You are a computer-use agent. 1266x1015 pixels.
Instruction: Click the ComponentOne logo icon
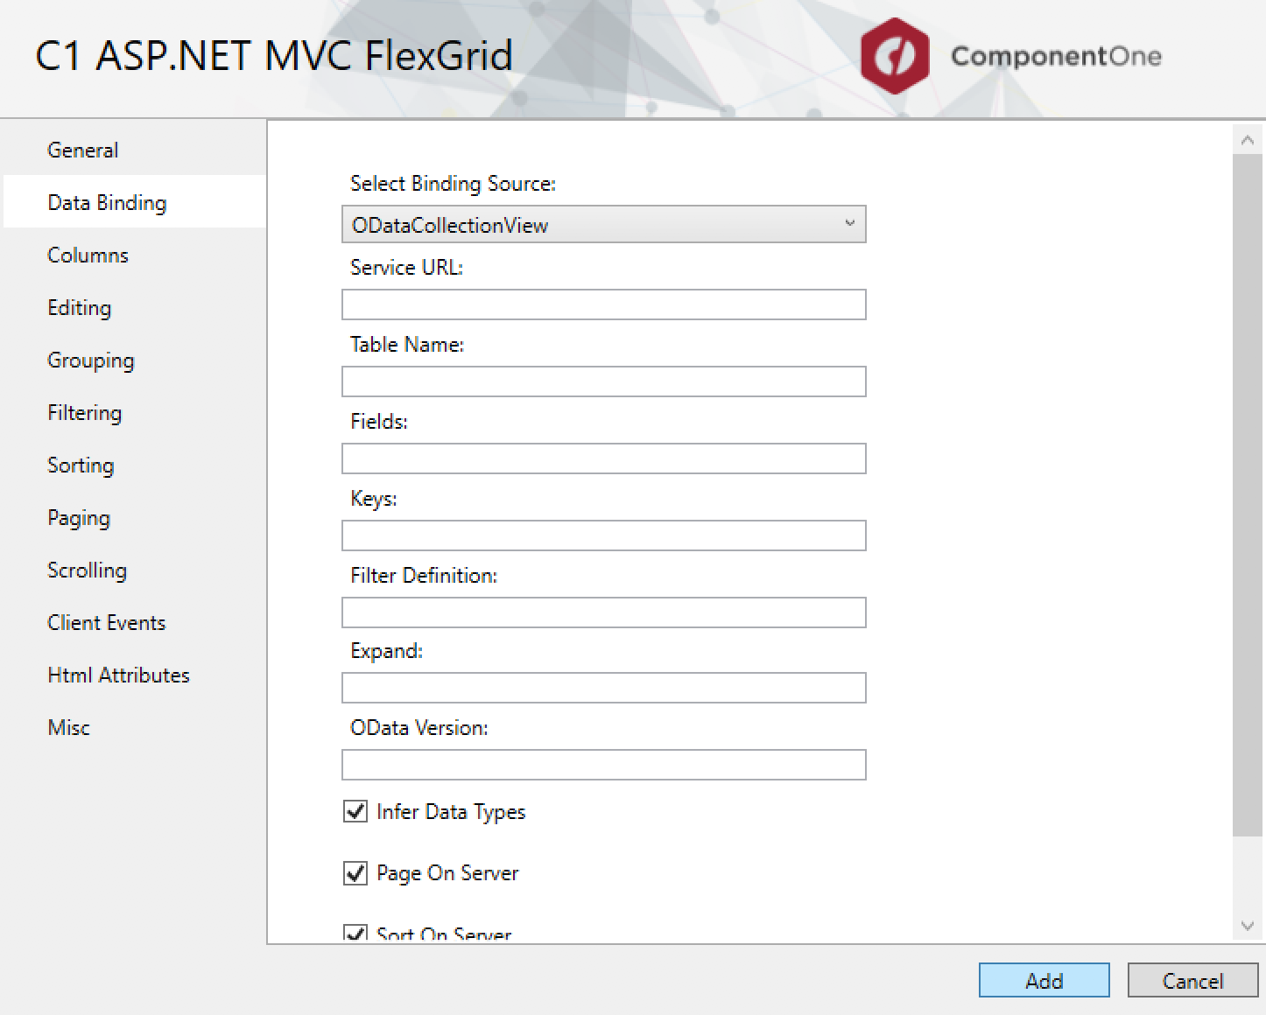point(894,56)
